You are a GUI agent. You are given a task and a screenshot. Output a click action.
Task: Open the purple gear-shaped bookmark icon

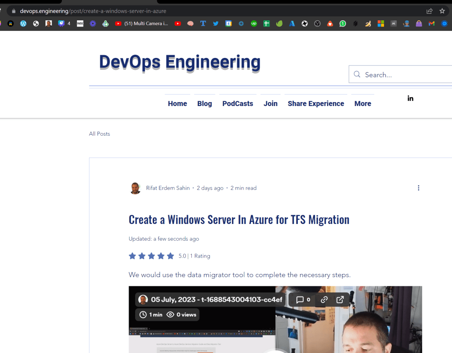coord(93,23)
